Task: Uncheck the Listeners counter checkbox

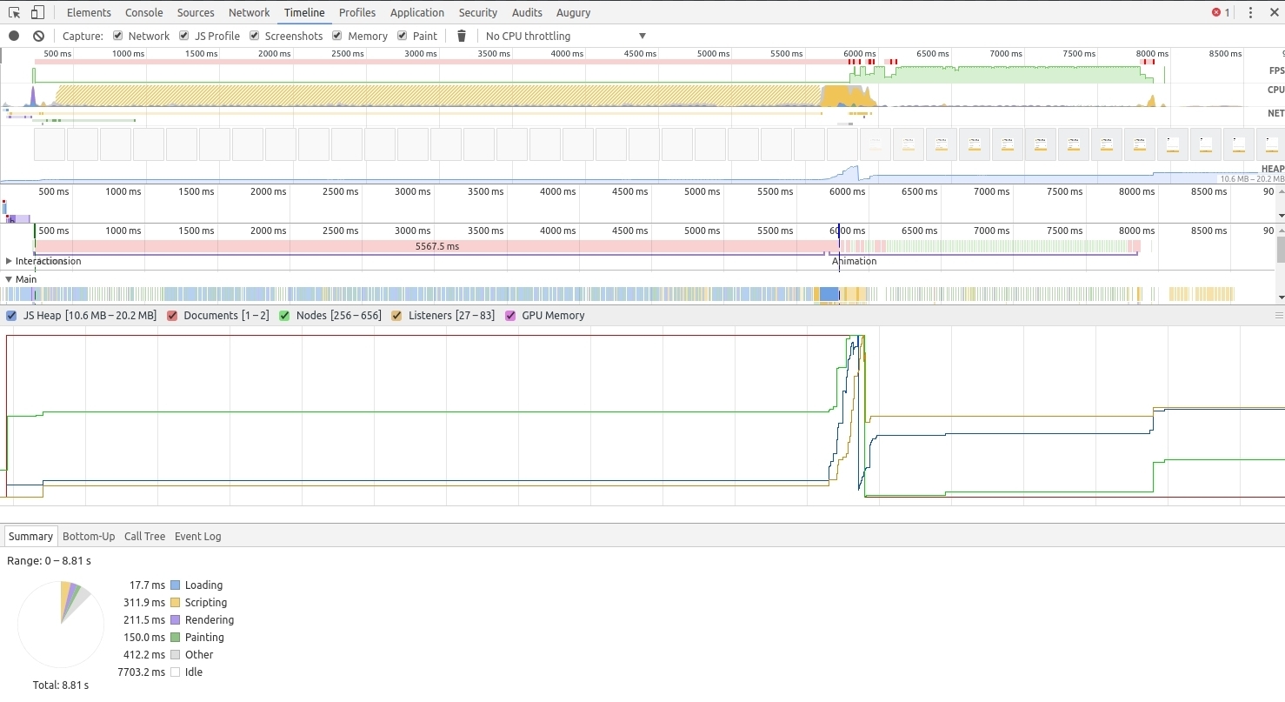Action: (x=397, y=316)
